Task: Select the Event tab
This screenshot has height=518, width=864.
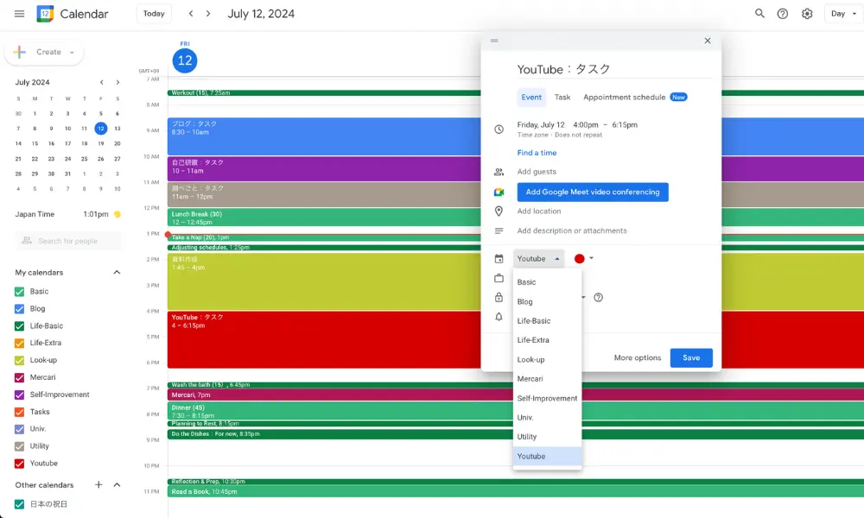Action: (531, 98)
